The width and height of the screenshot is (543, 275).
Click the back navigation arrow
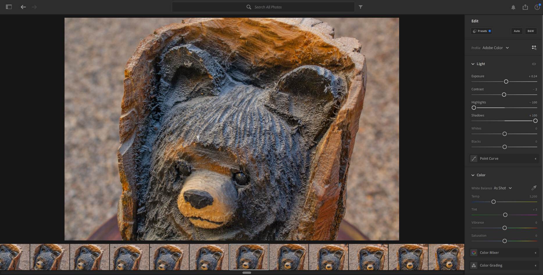click(x=23, y=7)
